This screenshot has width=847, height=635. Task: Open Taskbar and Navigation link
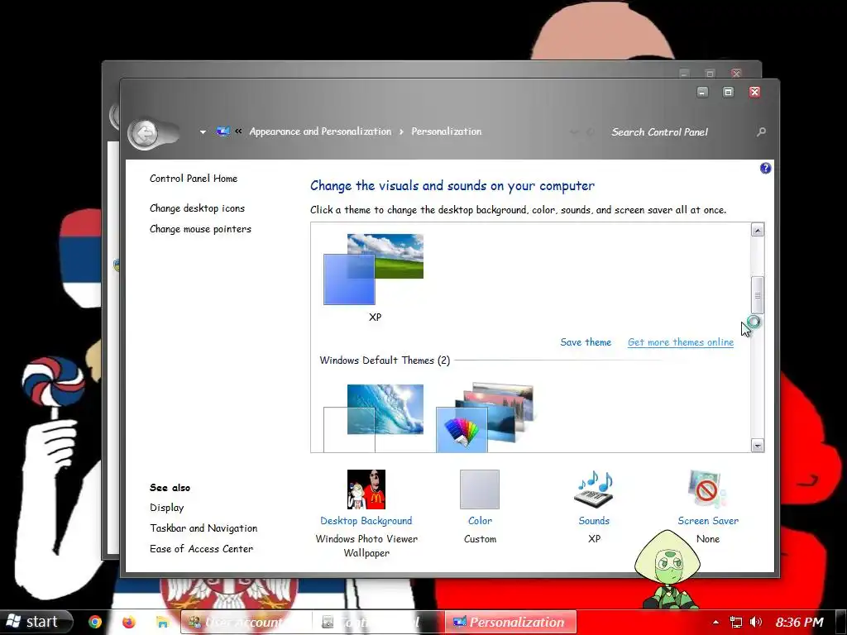click(x=203, y=528)
